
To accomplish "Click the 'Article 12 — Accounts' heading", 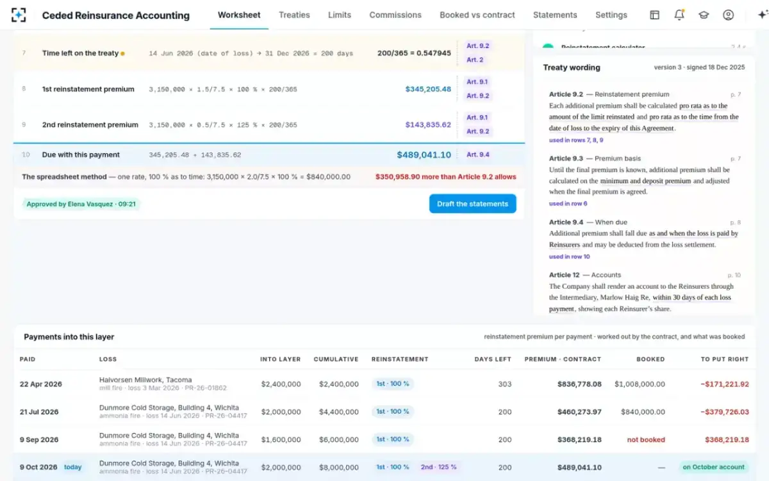I will coord(585,275).
